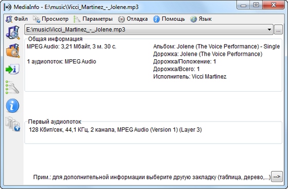Viewport: 288px width, 189px height.
Task: Click the blue info icon beside Помощь
Action: 156,19
